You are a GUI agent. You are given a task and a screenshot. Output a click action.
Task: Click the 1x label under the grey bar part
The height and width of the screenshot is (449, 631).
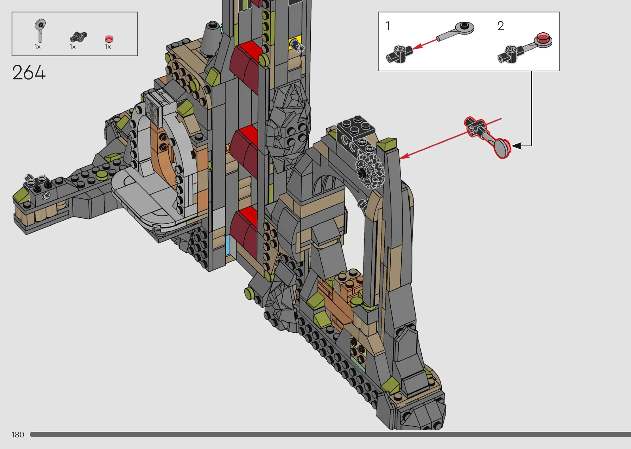[37, 47]
